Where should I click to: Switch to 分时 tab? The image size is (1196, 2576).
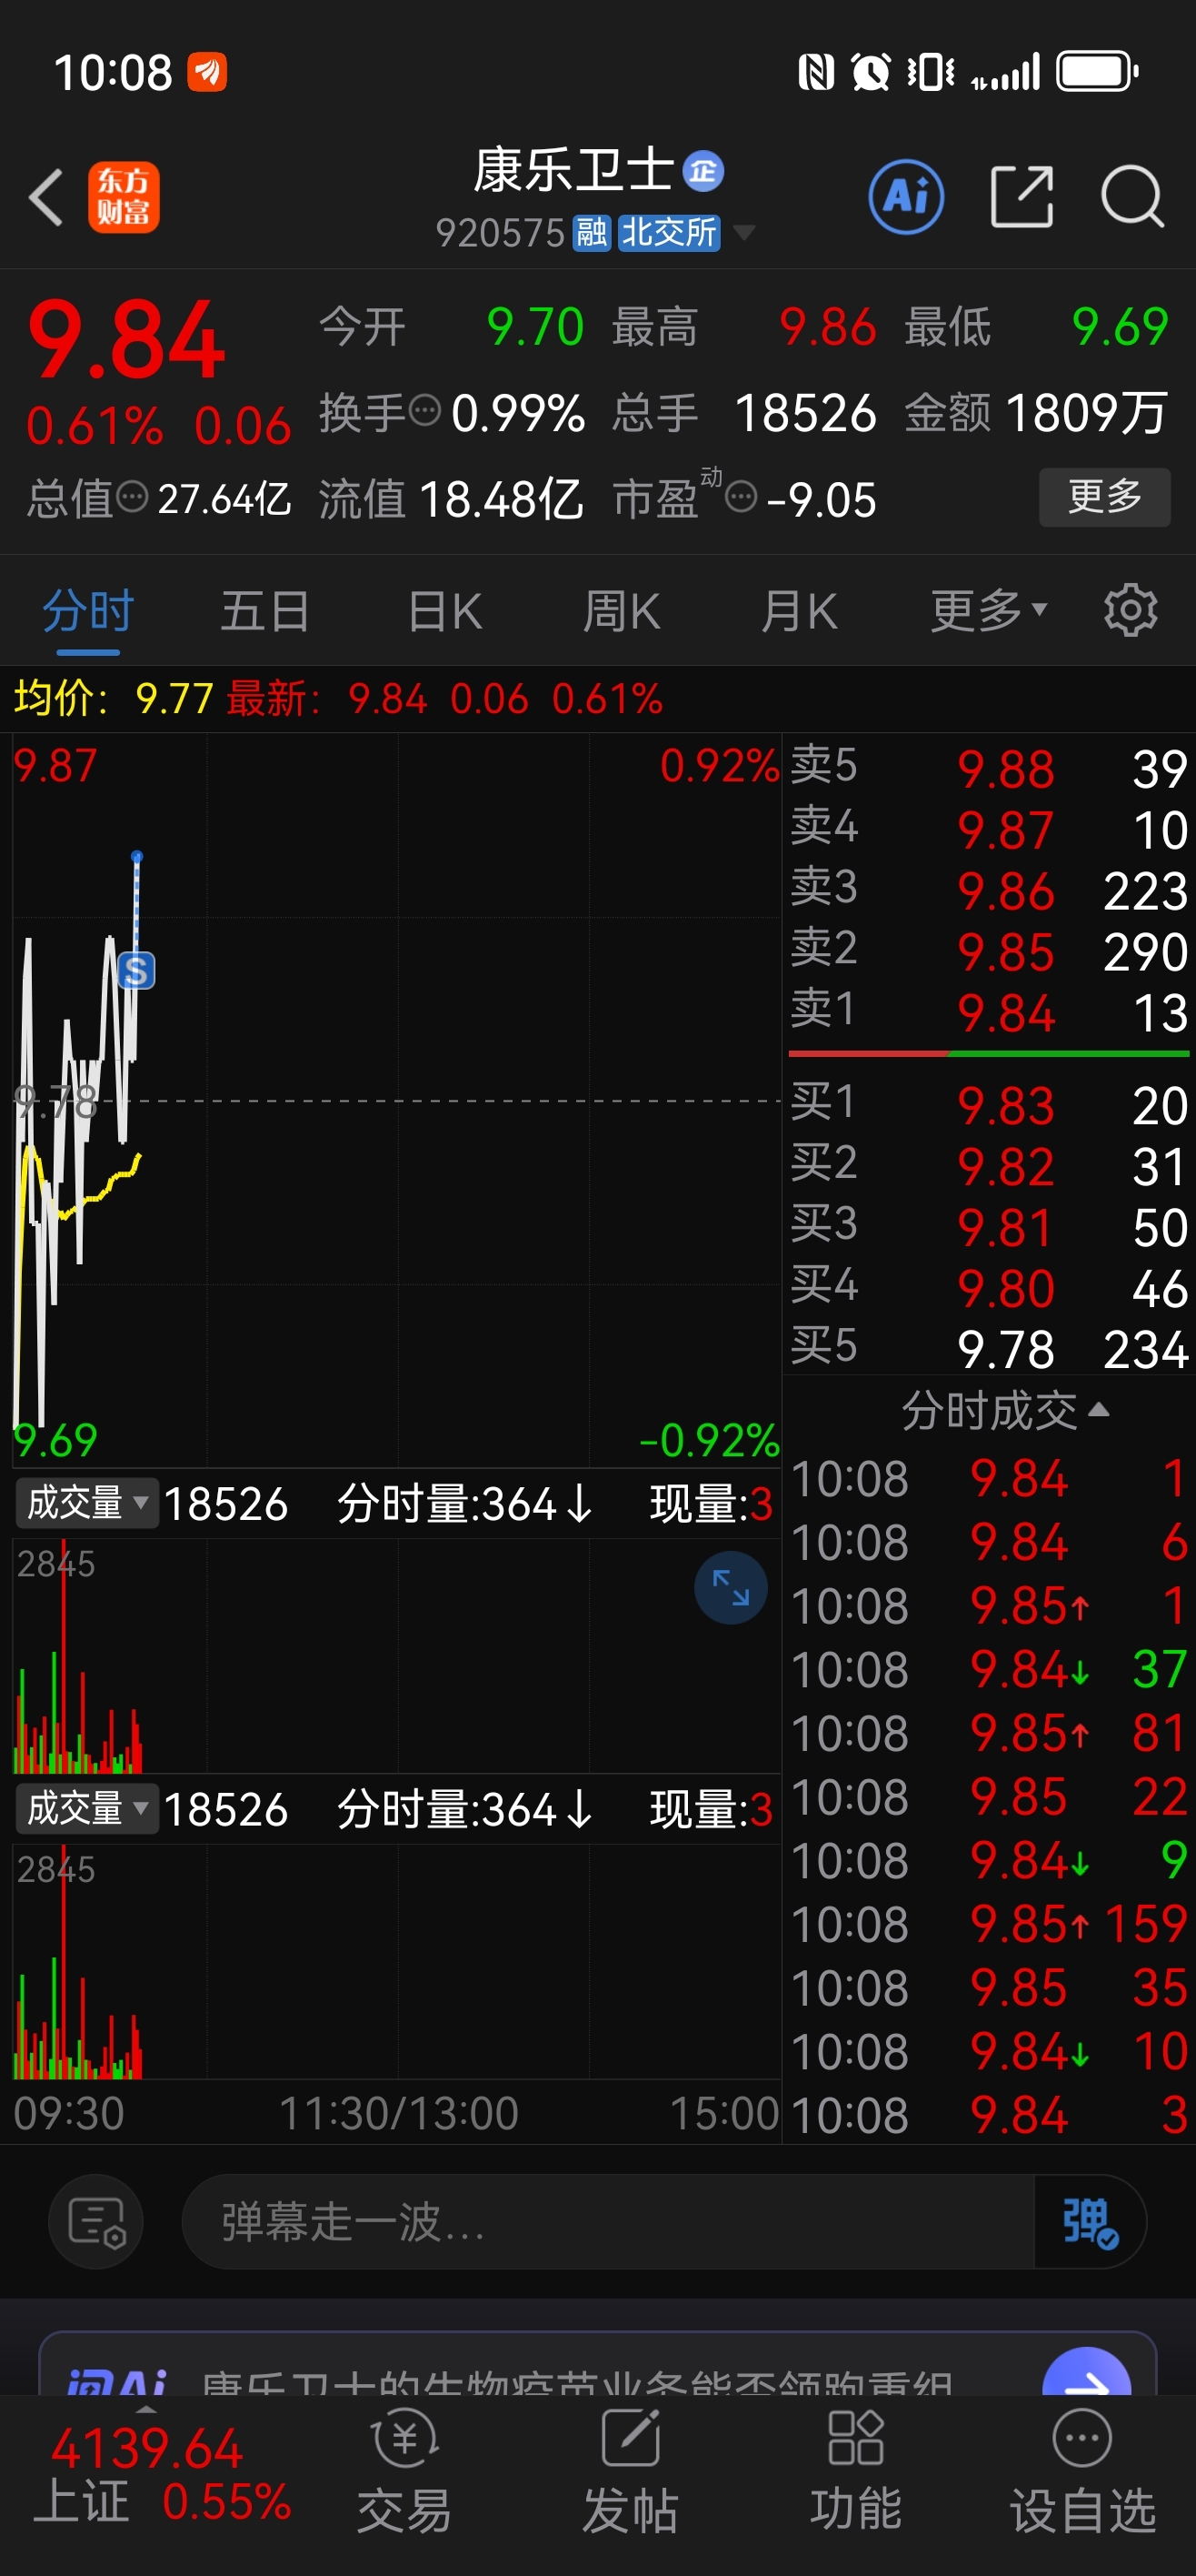[x=88, y=610]
